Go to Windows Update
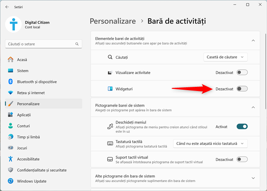Image resolution: width=267 pixels, height=191 pixels. point(44,181)
